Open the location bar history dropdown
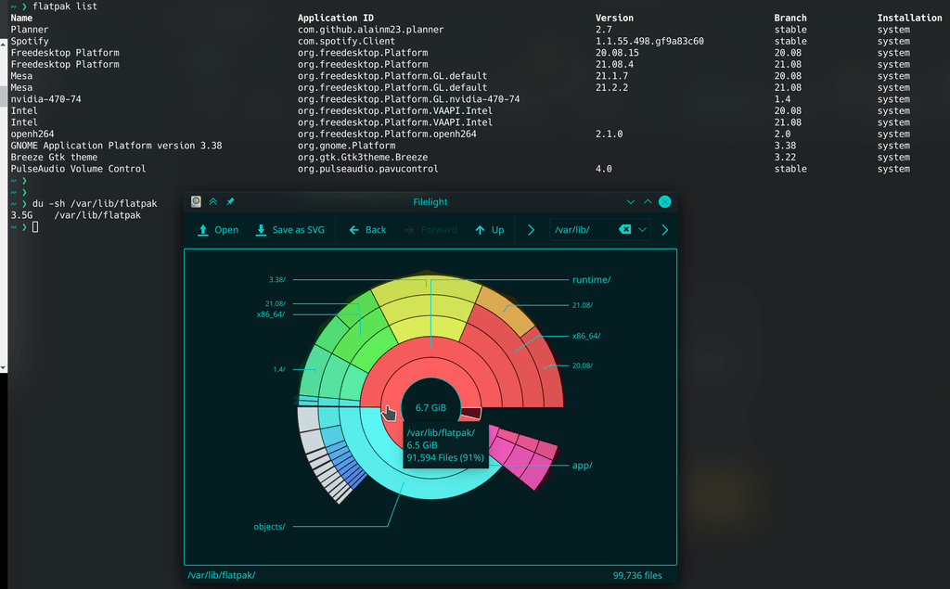Image resolution: width=950 pixels, height=589 pixels. tap(642, 229)
